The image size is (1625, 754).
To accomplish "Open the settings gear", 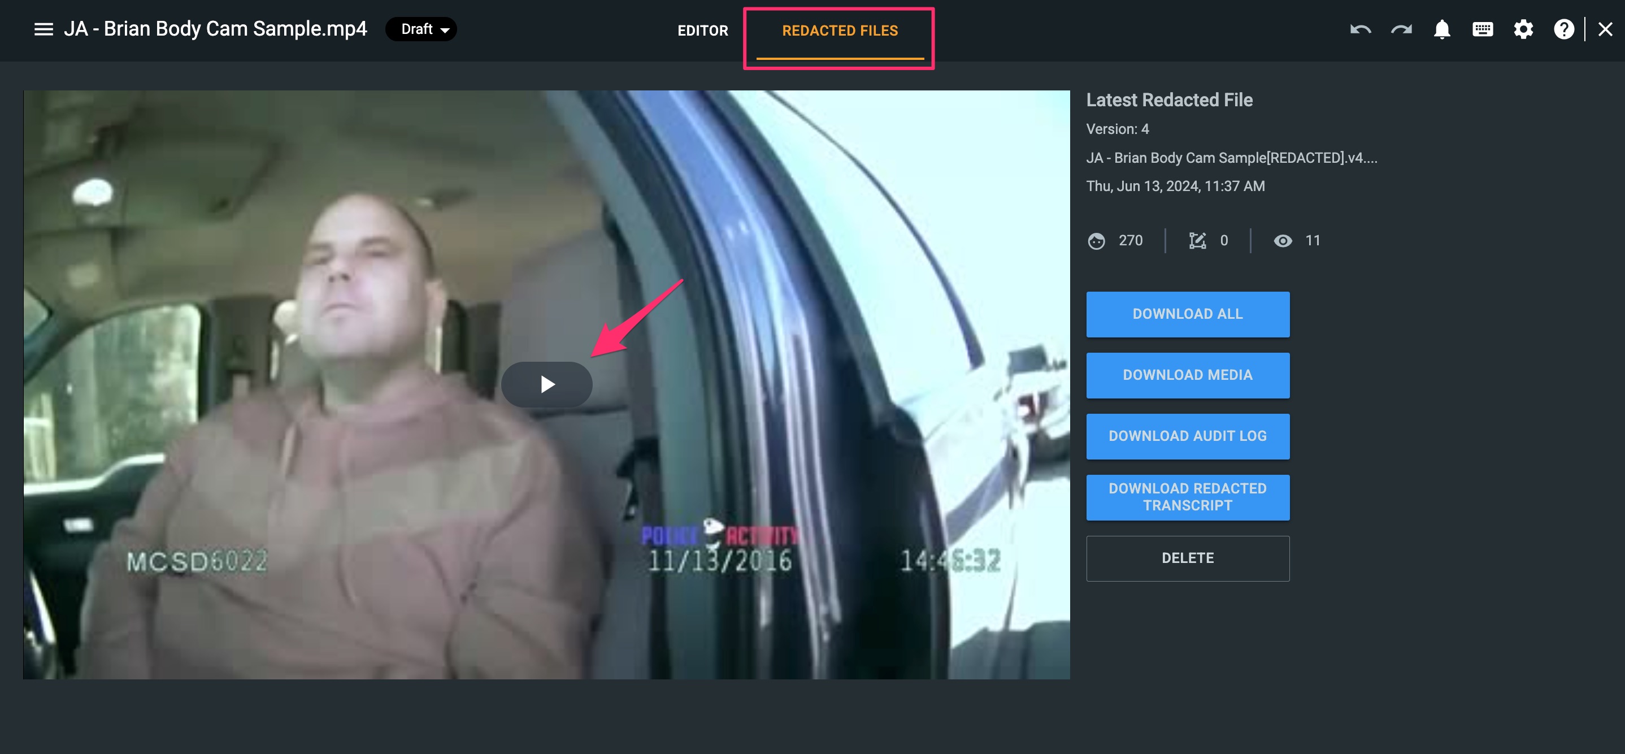I will coord(1523,29).
